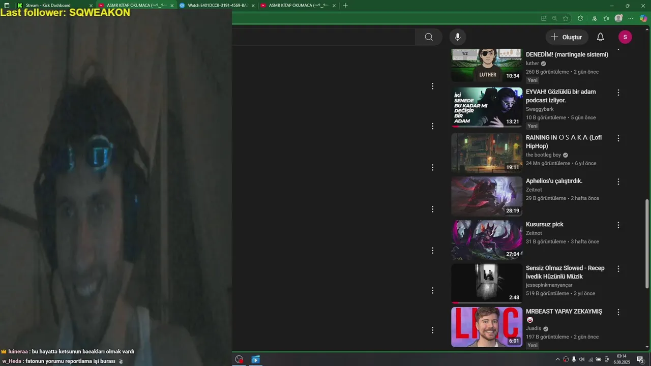Viewport: 651px width, 366px height.
Task: Click the zoom magnifier in the address bar
Action: click(554, 18)
